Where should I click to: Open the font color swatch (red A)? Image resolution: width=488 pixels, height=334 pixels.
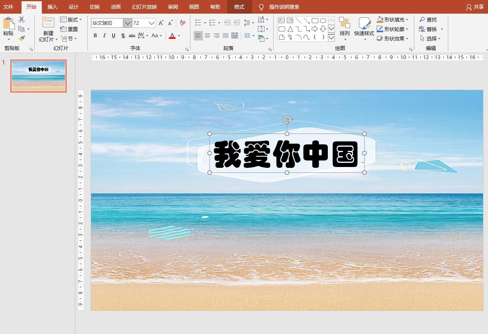(172, 36)
